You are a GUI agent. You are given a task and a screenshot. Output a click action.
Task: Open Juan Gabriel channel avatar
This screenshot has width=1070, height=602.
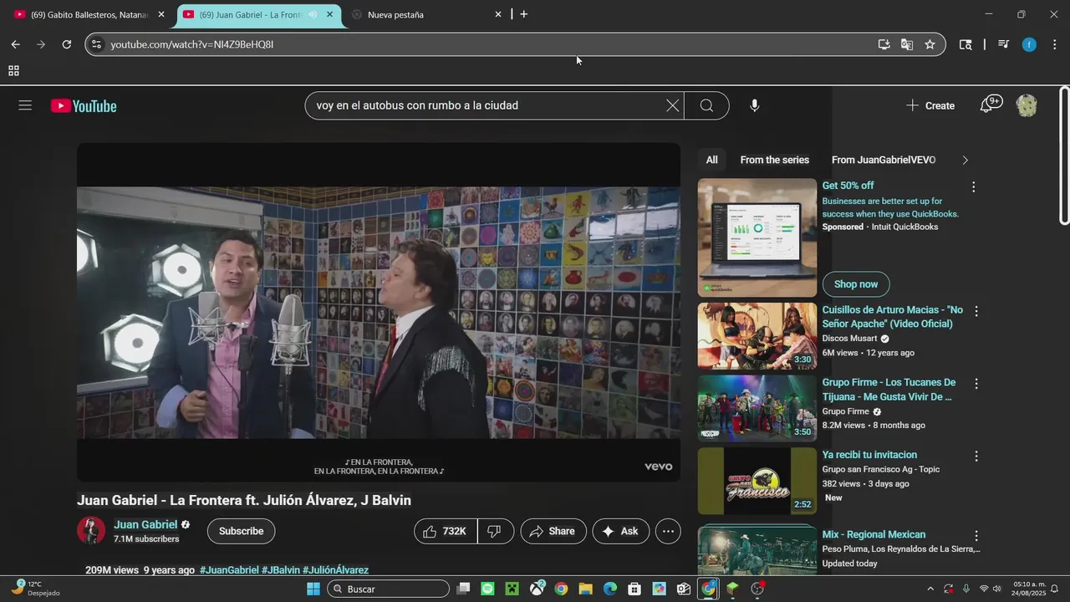coord(91,531)
